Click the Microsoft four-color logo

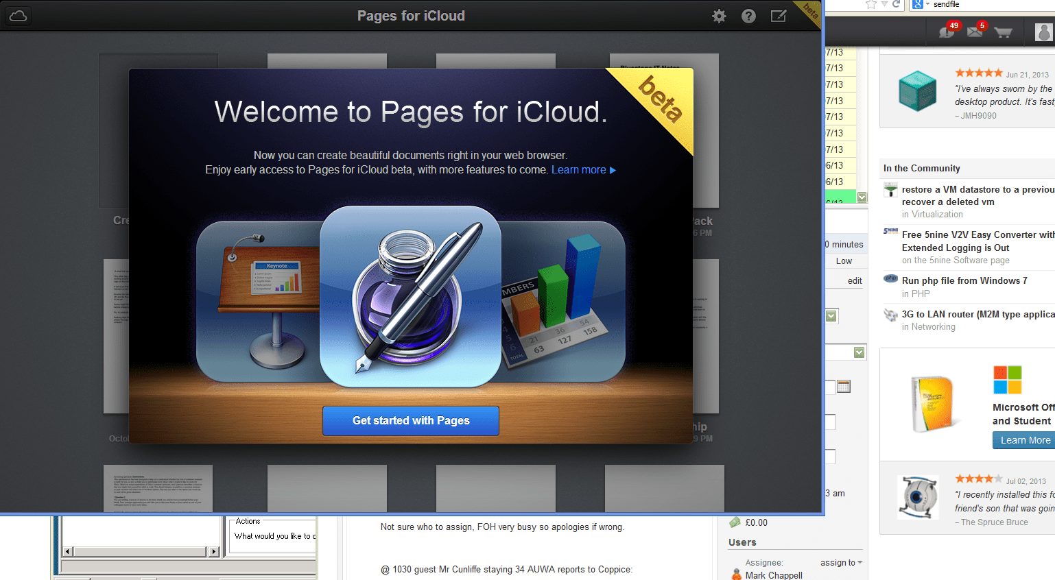(x=1008, y=380)
